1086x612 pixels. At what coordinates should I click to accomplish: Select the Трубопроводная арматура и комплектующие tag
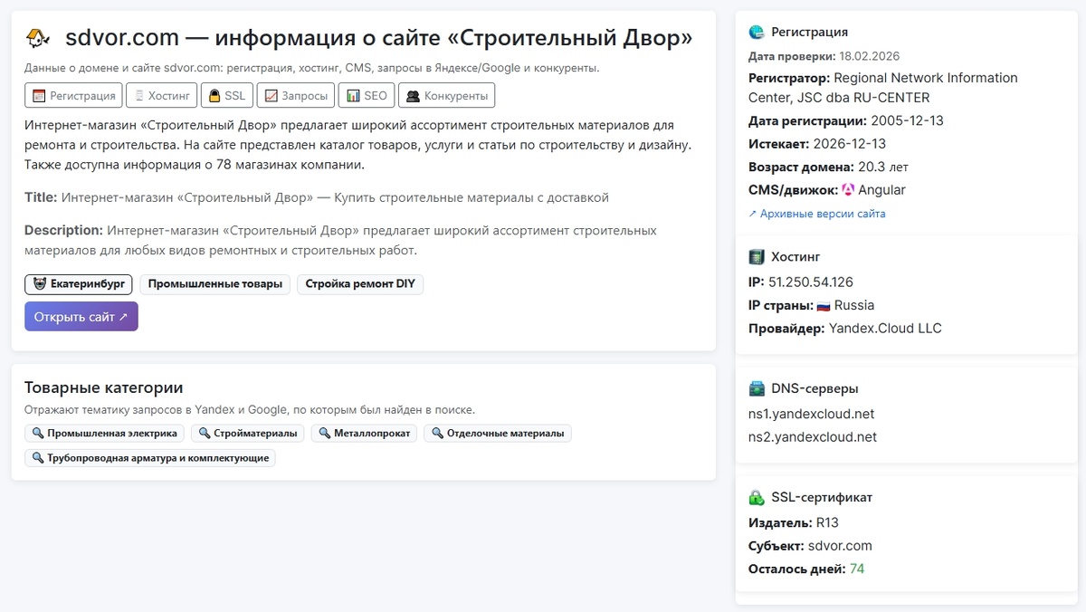click(x=149, y=457)
